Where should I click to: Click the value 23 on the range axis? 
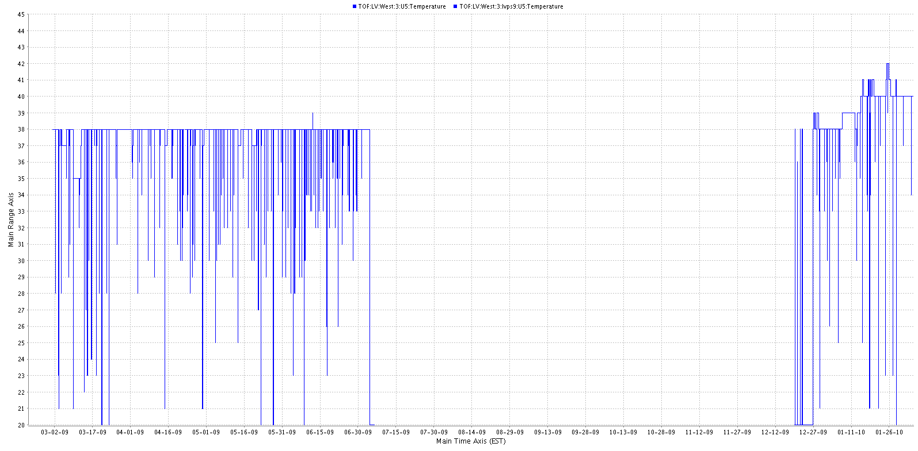pos(21,376)
